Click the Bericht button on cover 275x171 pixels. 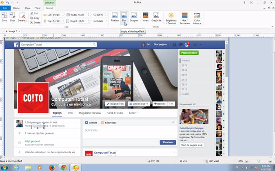coord(160,104)
